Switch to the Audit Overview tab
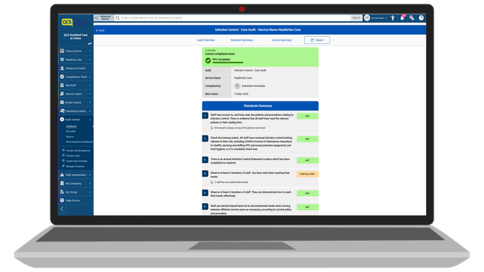Screen dimensions: 484x272 point(205,40)
